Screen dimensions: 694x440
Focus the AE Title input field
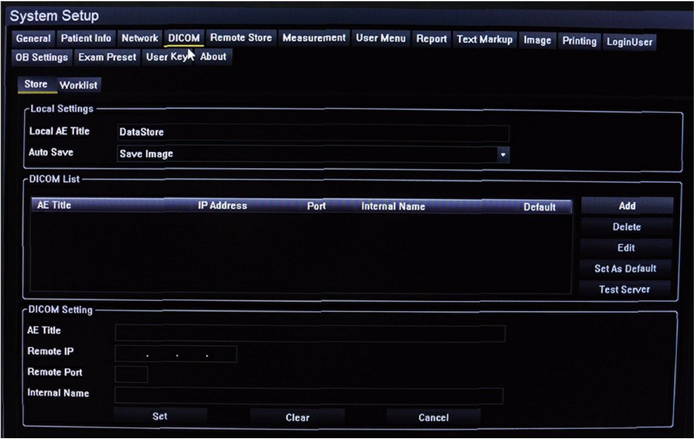tap(310, 332)
